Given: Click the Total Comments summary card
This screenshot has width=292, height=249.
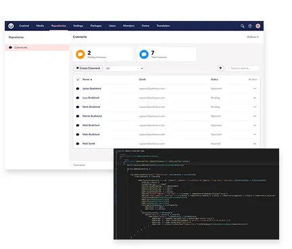Looking at the screenshot, I should coord(167,55).
